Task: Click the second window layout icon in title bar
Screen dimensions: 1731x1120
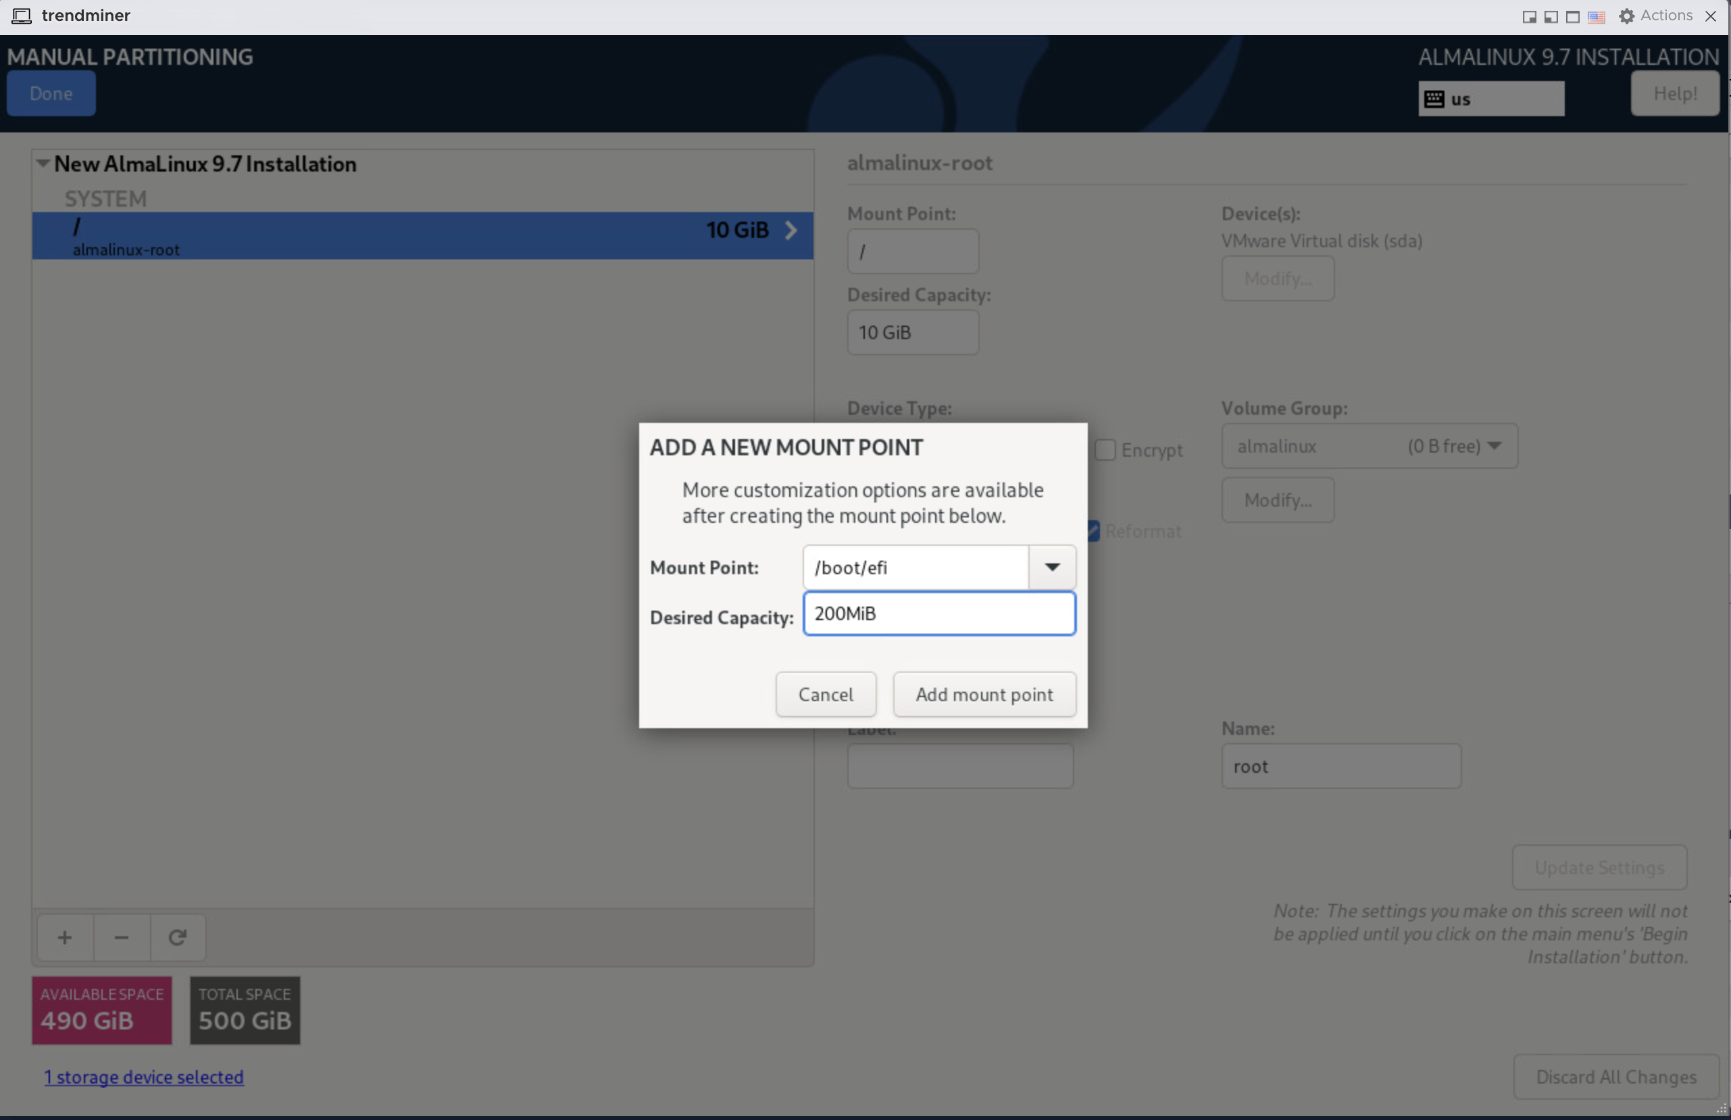Action: coord(1551,16)
